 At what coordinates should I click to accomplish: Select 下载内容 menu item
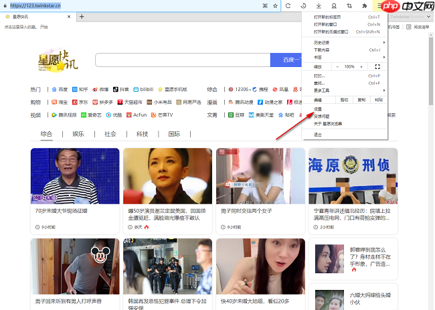[345, 50]
